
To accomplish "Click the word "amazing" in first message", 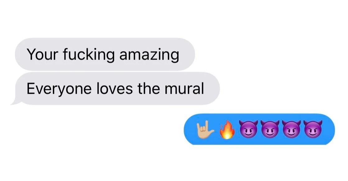I will point(149,55).
